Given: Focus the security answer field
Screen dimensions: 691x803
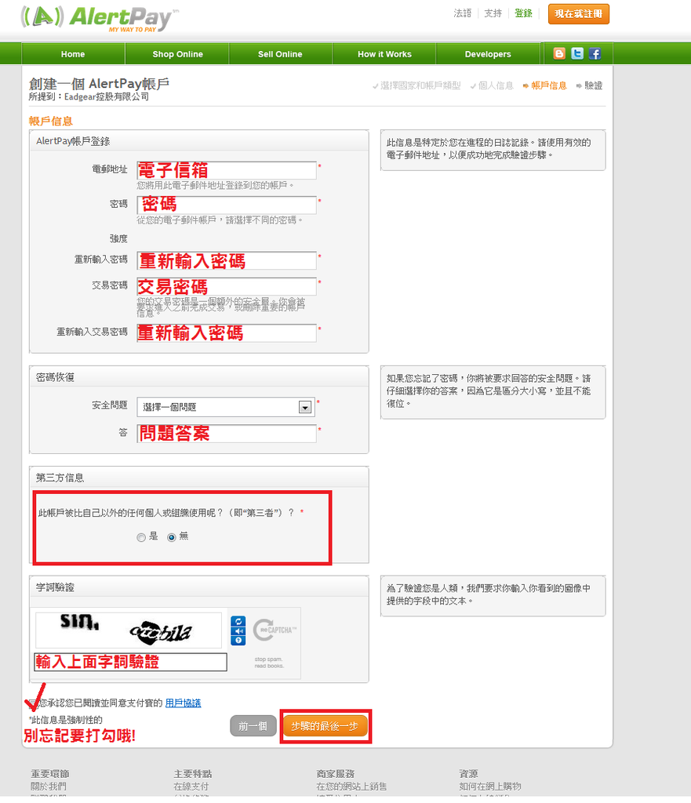Looking at the screenshot, I should [x=227, y=433].
